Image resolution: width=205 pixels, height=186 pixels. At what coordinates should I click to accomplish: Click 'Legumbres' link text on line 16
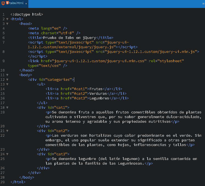point(99,98)
